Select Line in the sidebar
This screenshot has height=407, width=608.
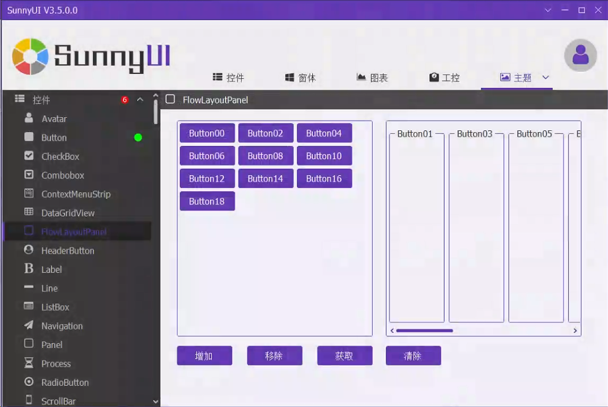point(77,288)
